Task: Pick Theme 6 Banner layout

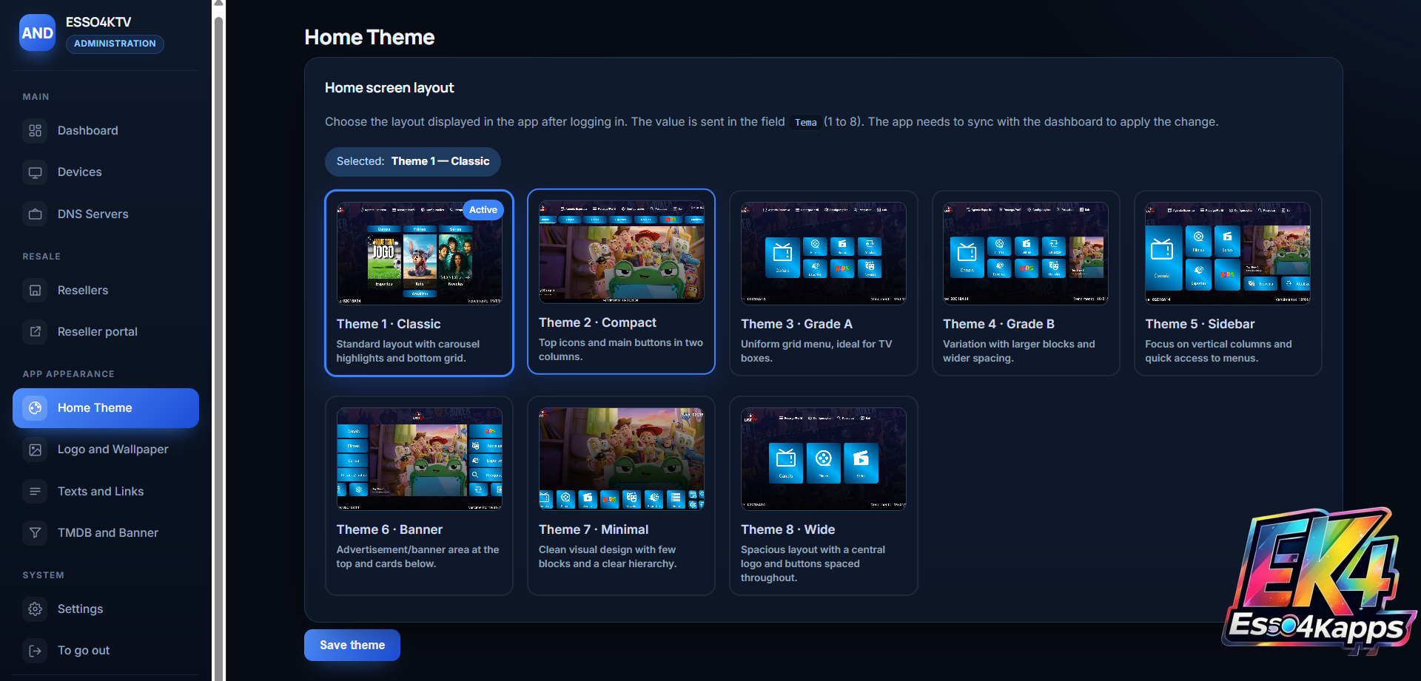Action: click(419, 495)
